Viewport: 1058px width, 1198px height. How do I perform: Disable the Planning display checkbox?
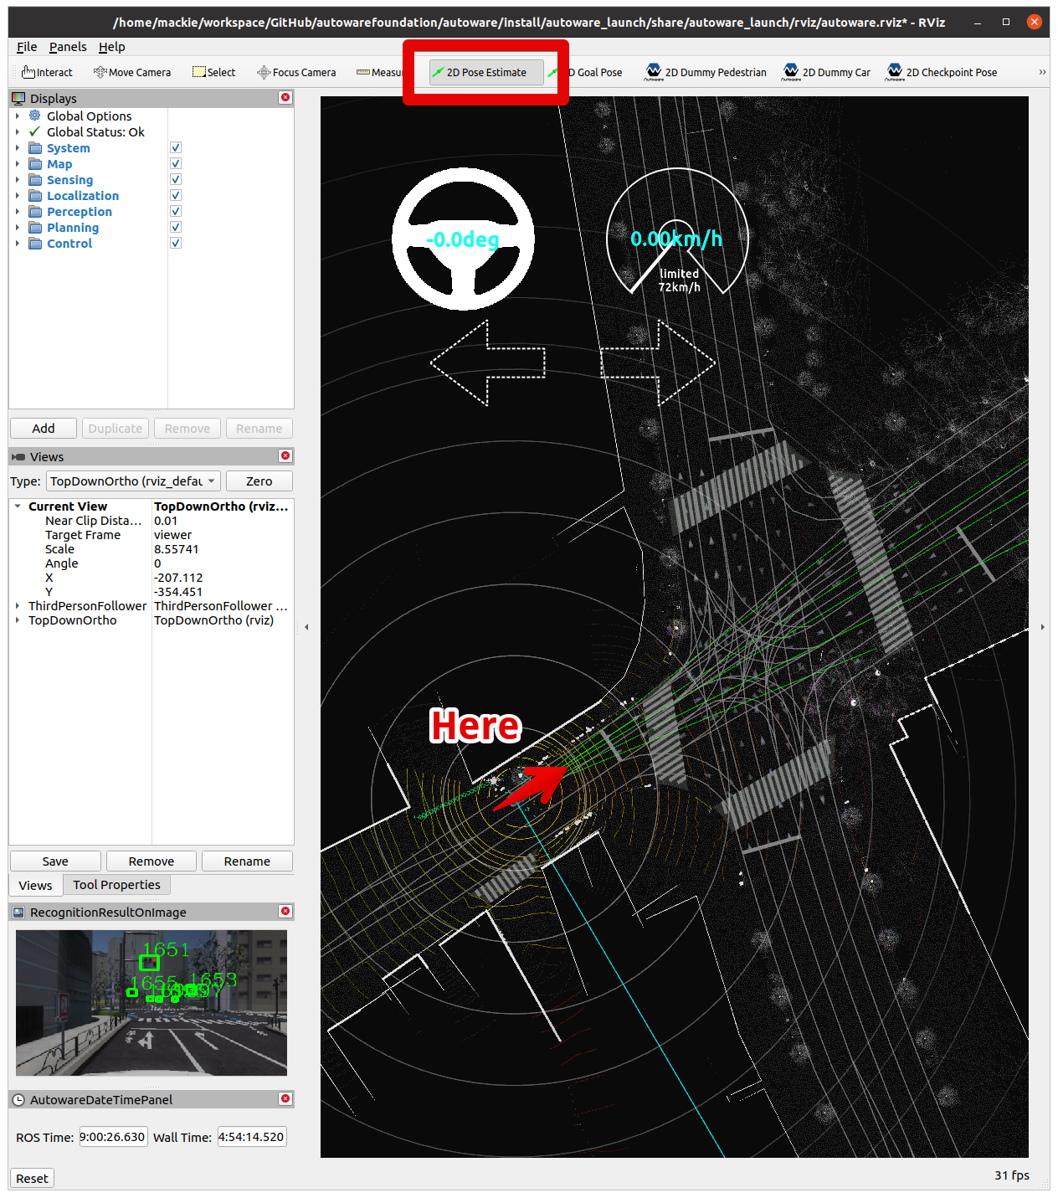coord(176,228)
